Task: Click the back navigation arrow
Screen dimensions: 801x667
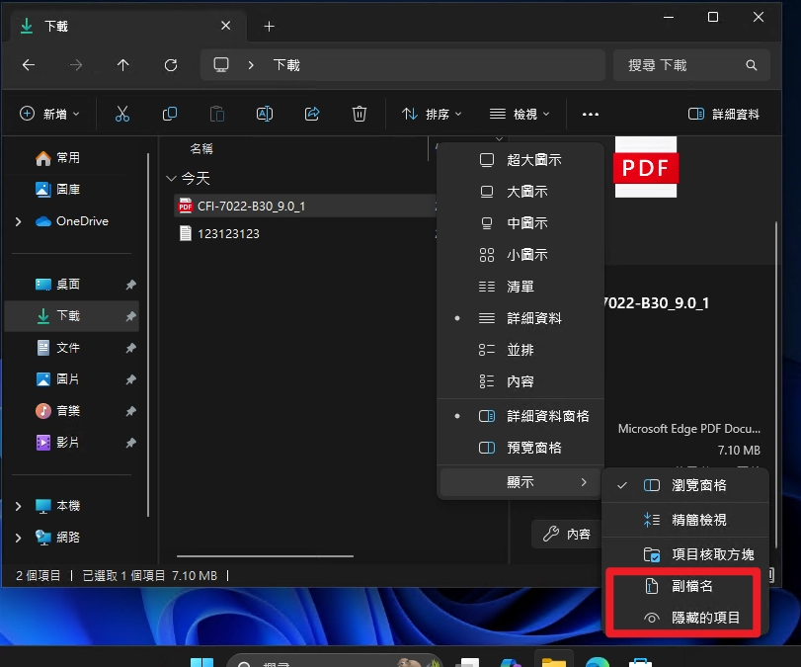Action: 29,65
